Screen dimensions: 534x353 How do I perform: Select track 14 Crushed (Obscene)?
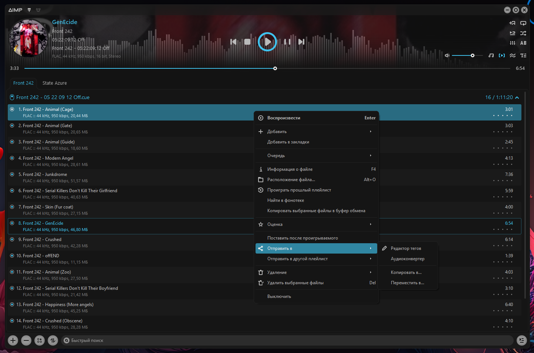(x=264, y=324)
